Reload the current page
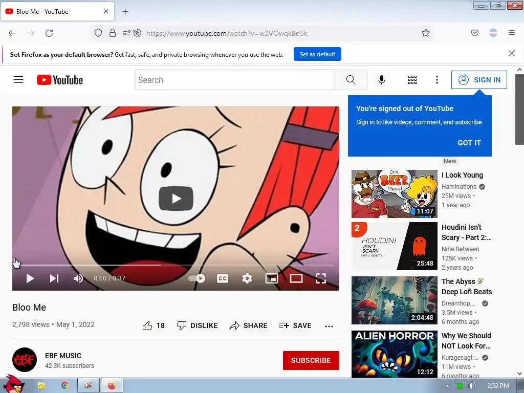524x393 pixels. (49, 33)
